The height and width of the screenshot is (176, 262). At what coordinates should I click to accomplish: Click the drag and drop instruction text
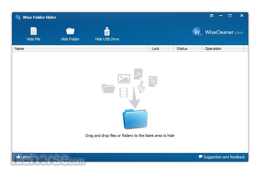point(130,136)
